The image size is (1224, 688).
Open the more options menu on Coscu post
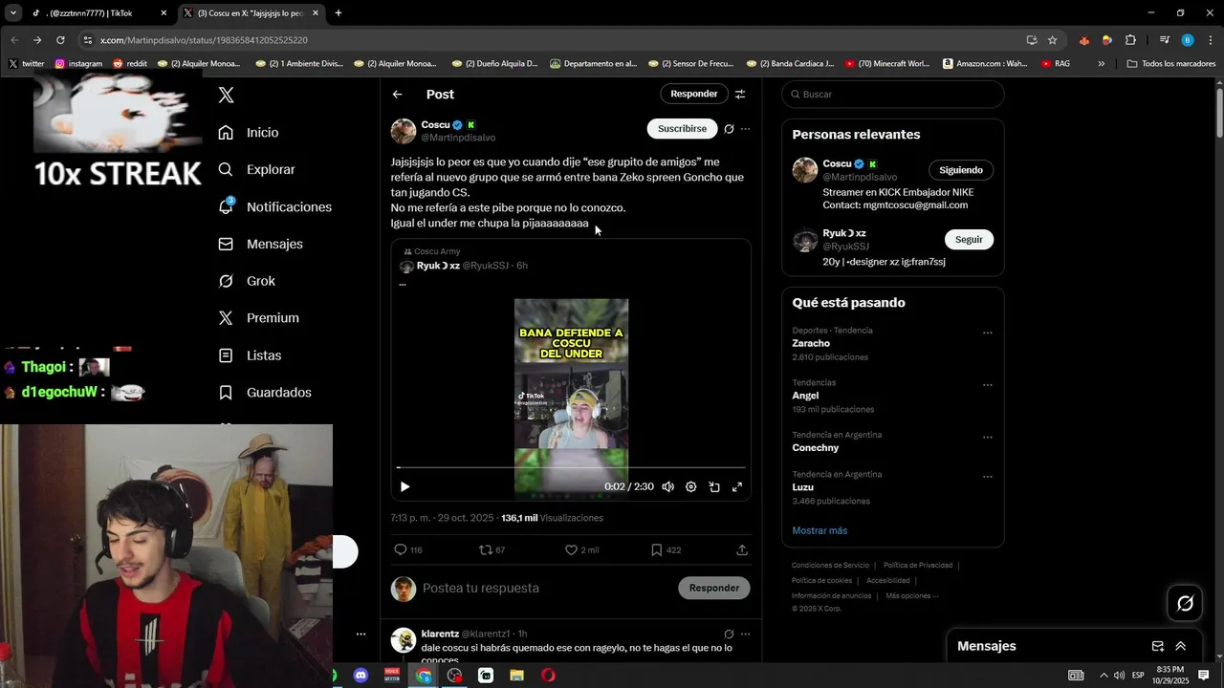pos(746,129)
